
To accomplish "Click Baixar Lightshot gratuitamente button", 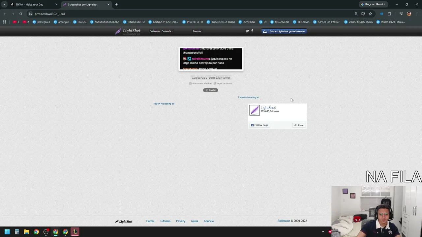I will (x=284, y=31).
